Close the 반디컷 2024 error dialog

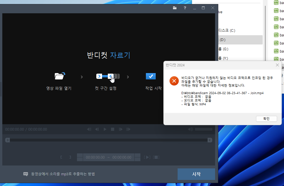coord(277,65)
